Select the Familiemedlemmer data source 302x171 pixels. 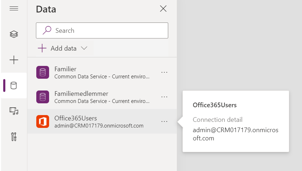(102, 97)
